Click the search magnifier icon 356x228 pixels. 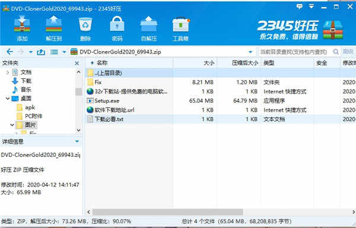(336, 52)
